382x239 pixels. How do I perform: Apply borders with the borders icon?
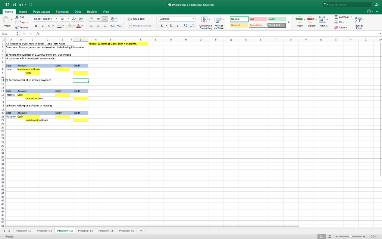[59, 26]
